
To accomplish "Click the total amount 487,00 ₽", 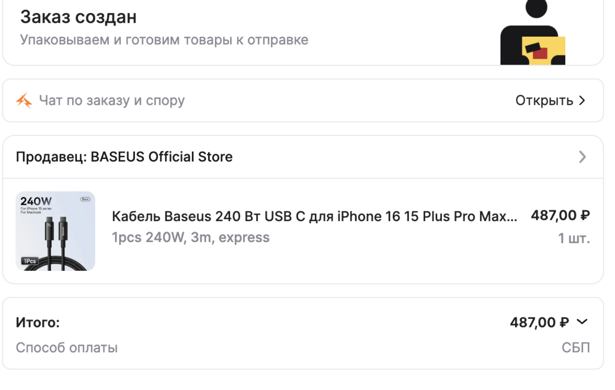I will pos(539,322).
